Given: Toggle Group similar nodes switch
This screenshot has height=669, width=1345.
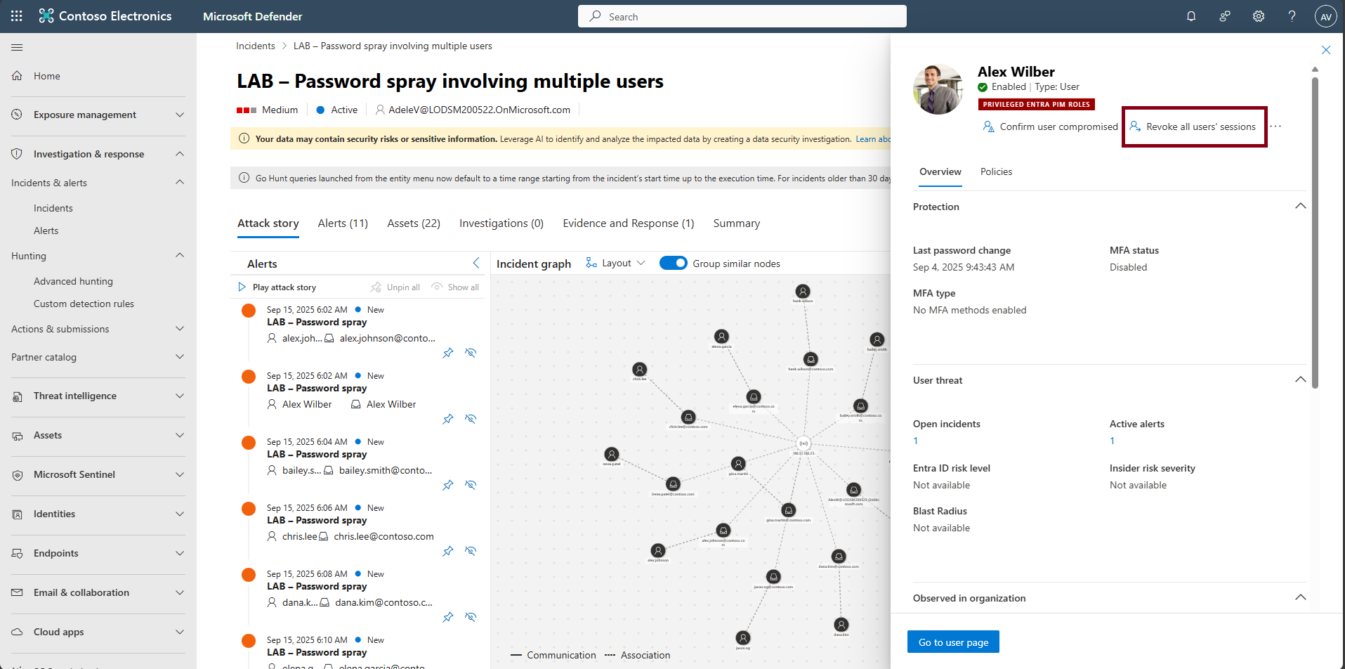Looking at the screenshot, I should click(673, 263).
